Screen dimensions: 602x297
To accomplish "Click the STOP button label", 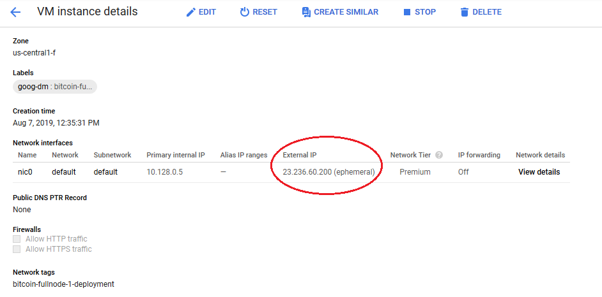I will [x=426, y=12].
